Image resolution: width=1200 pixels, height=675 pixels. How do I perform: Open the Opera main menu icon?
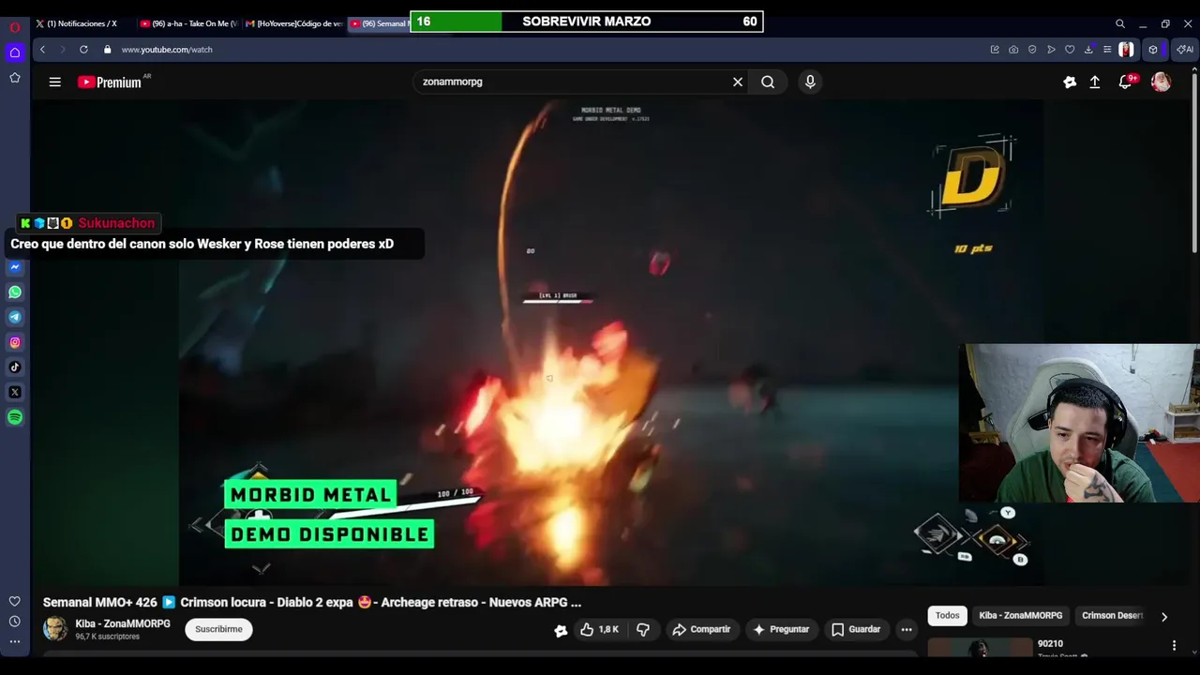pos(15,27)
